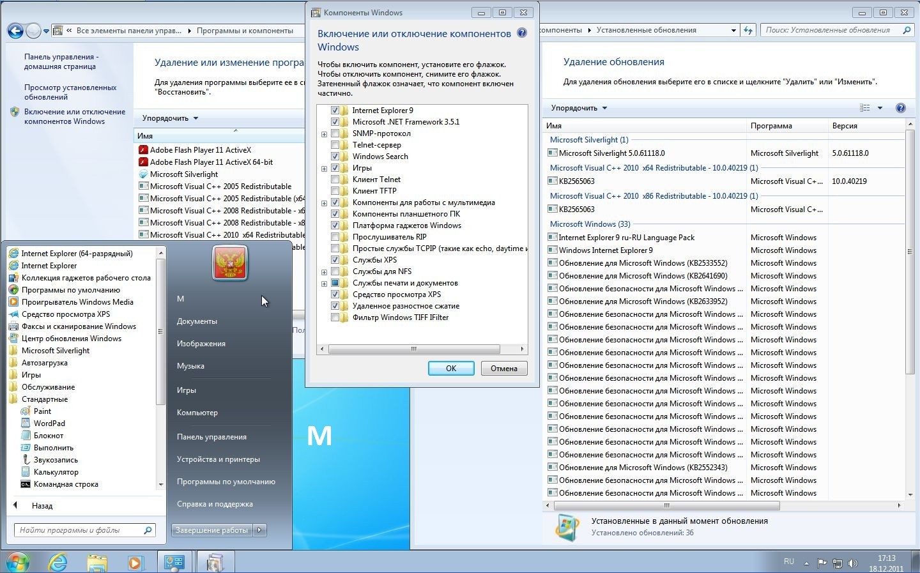Select Microsoft Silverlight in programs list
This screenshot has width=920, height=573.
(184, 174)
